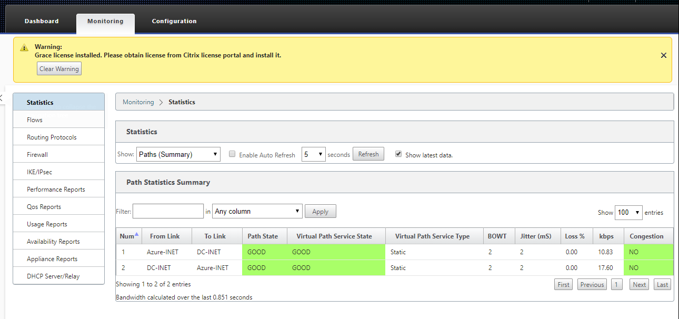The image size is (679, 319).
Task: Collapse the sidebar using the left-edge arrow
Action: [1, 98]
